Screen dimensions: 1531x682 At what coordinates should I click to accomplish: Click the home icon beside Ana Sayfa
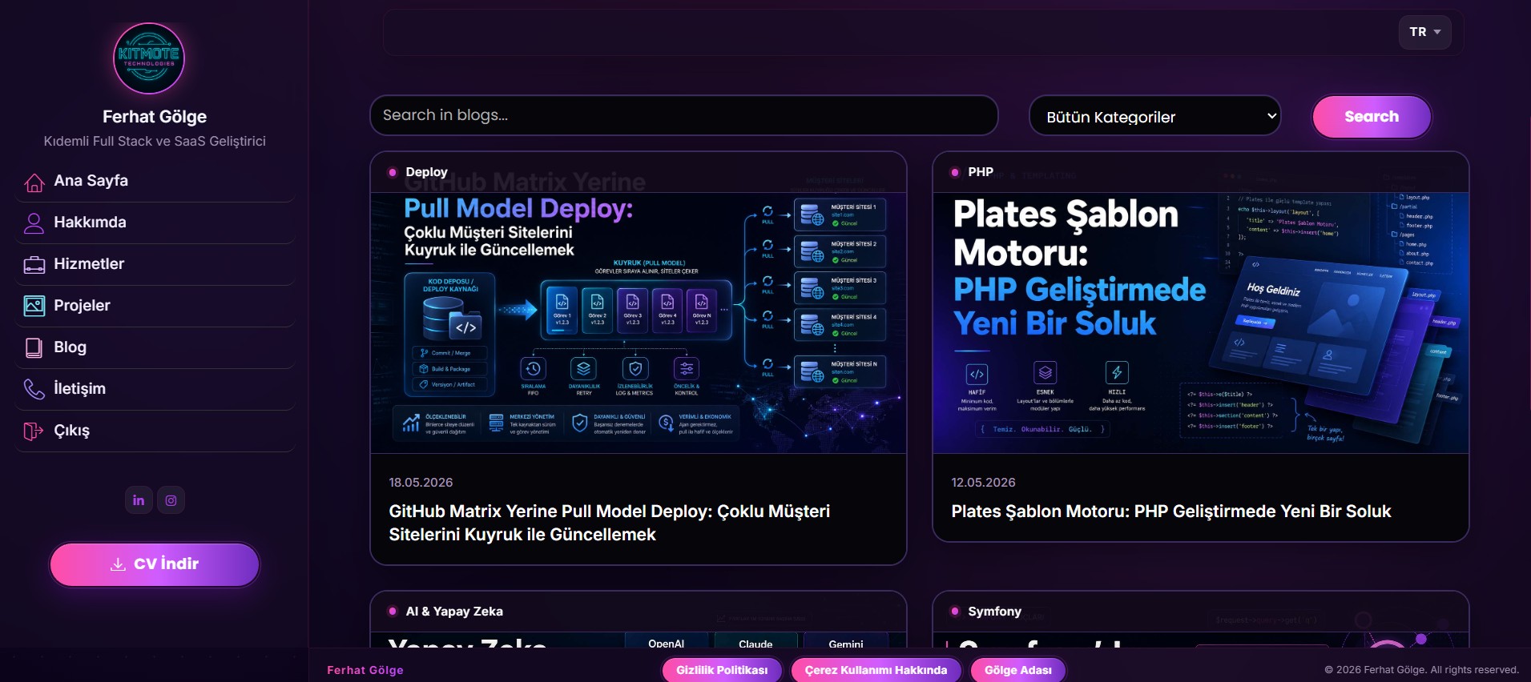point(34,183)
